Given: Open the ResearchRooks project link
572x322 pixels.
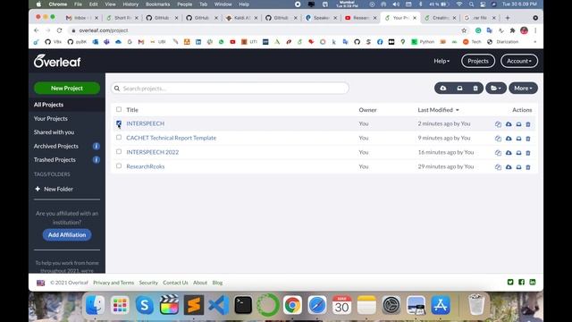Looking at the screenshot, I should tap(145, 166).
